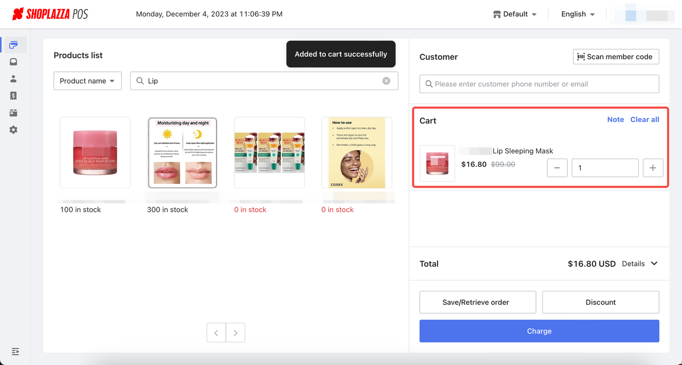Clear the Lip search text
This screenshot has width=682, height=365.
point(386,81)
